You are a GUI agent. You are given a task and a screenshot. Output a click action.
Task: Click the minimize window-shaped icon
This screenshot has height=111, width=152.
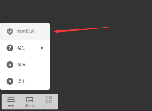[x=30, y=100]
